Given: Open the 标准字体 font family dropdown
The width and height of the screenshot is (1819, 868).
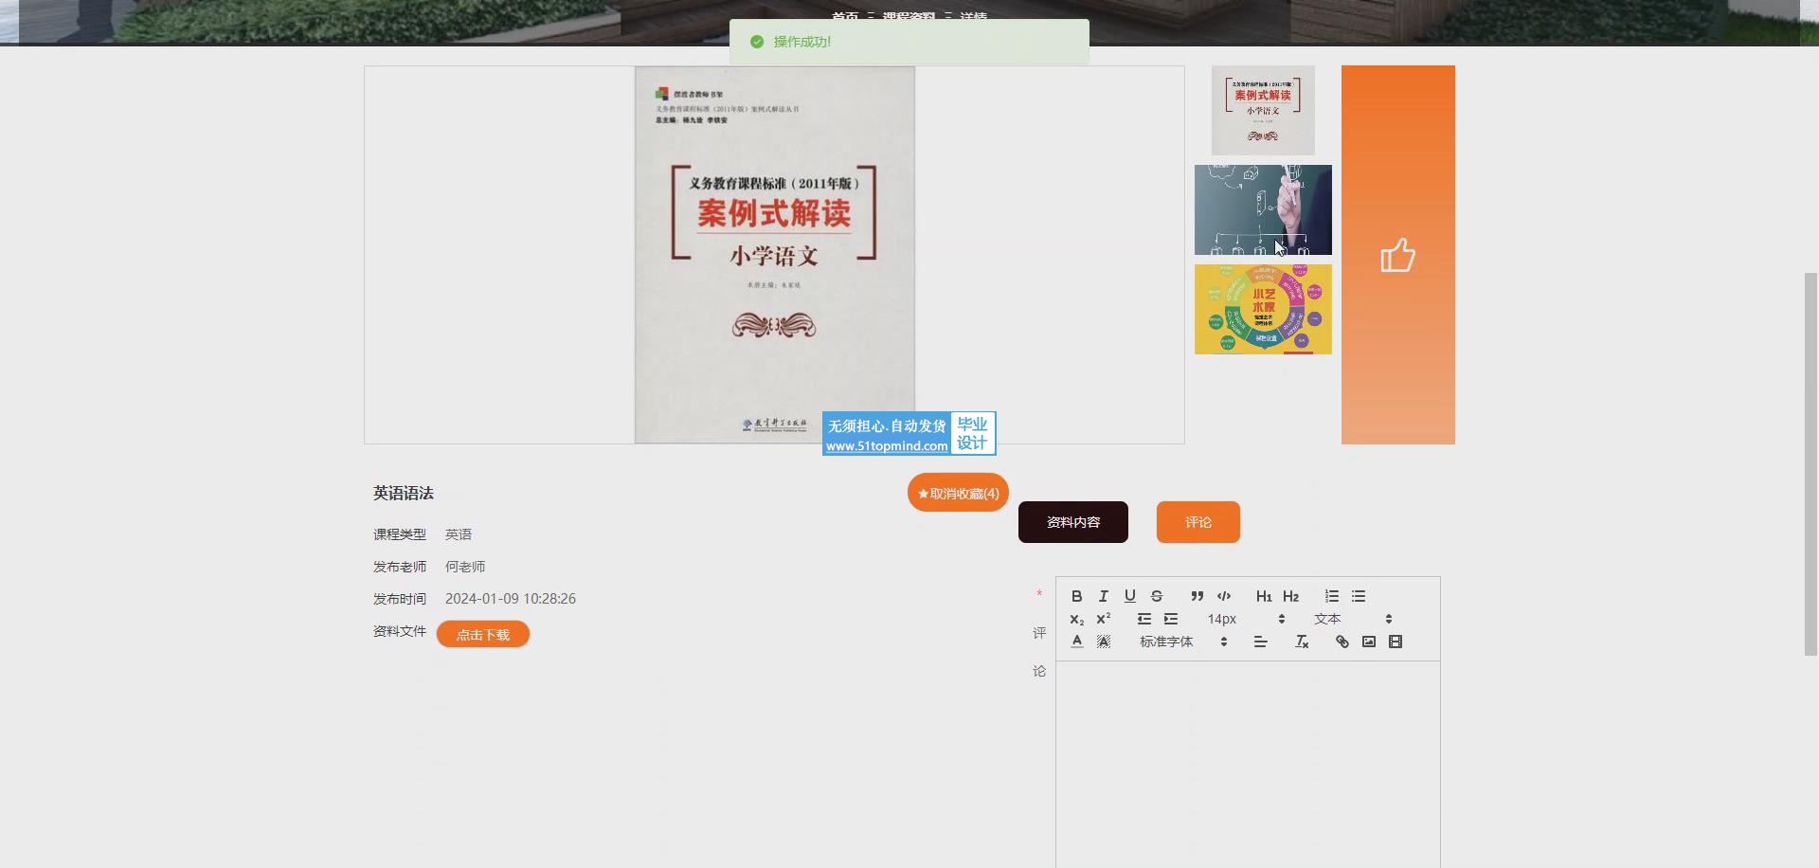Looking at the screenshot, I should click(x=1183, y=642).
